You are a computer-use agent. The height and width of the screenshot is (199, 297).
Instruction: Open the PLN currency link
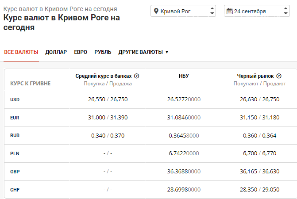[x=15, y=154]
